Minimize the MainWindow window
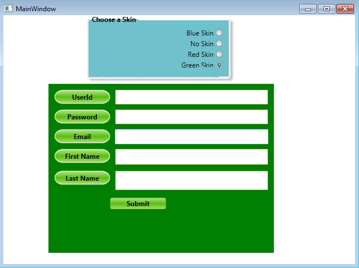The width and height of the screenshot is (359, 268). pyautogui.click(x=308, y=9)
